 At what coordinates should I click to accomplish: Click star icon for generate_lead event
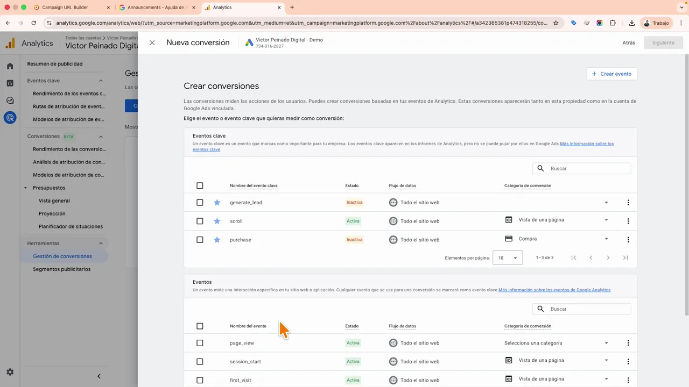click(x=217, y=203)
